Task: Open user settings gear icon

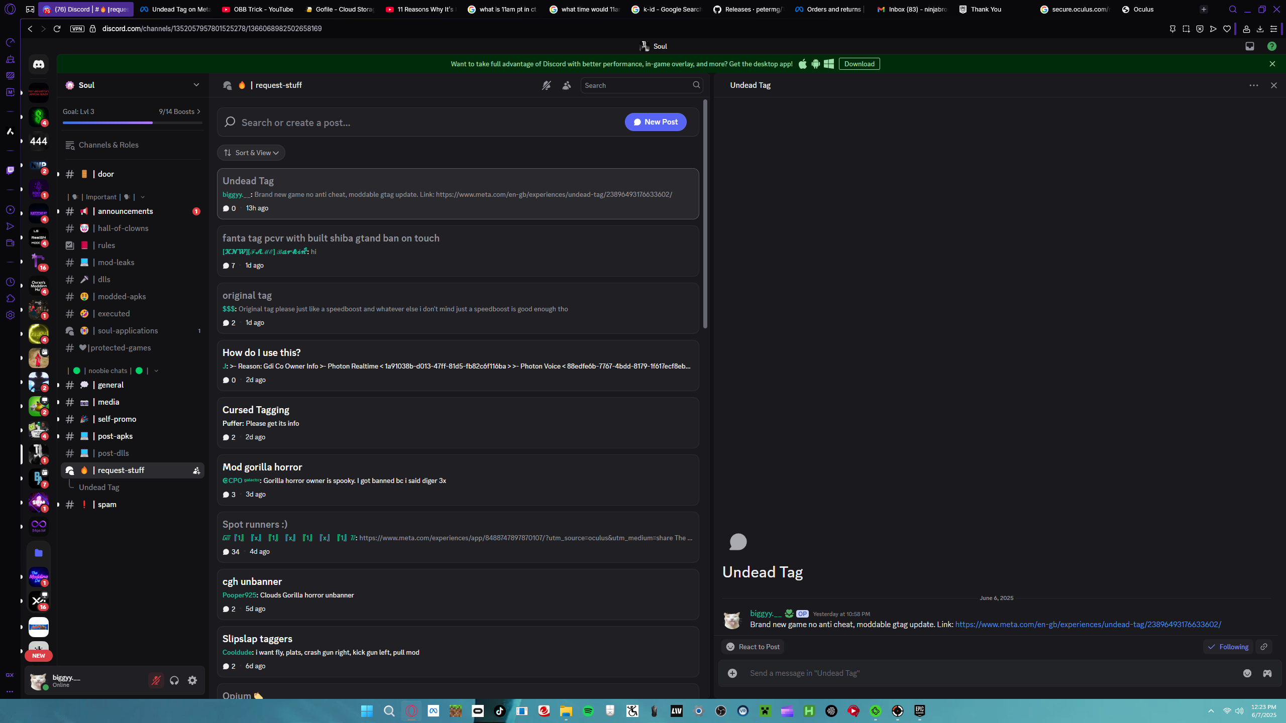Action: pos(192,680)
